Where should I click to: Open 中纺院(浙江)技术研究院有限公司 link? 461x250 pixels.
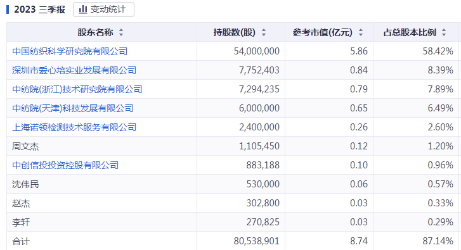click(x=77, y=89)
